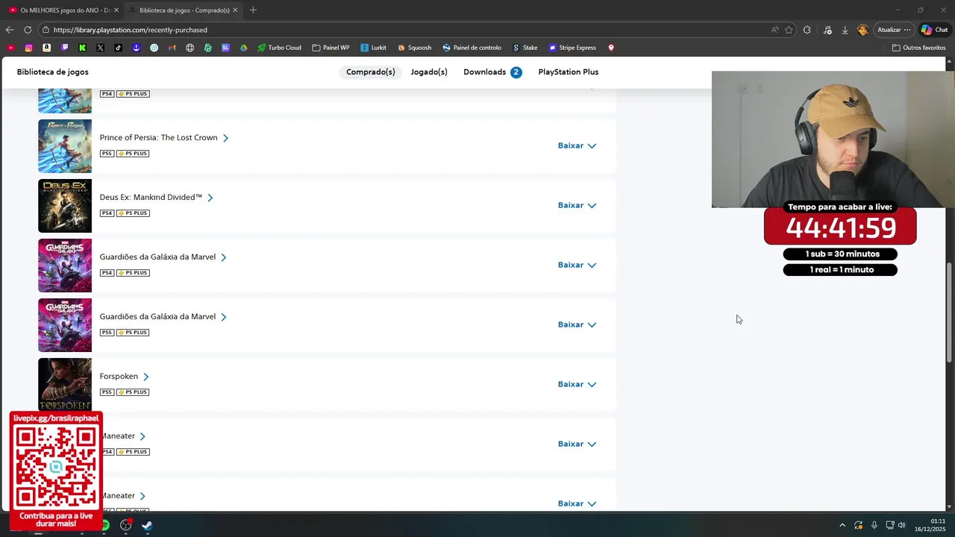Open the browser extensions puzzle icon

tap(807, 30)
